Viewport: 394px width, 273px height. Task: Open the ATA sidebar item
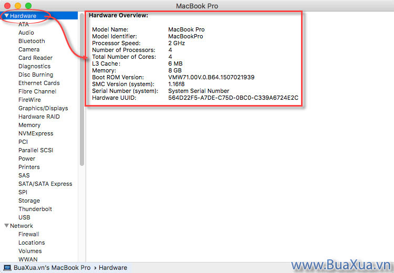pos(23,24)
